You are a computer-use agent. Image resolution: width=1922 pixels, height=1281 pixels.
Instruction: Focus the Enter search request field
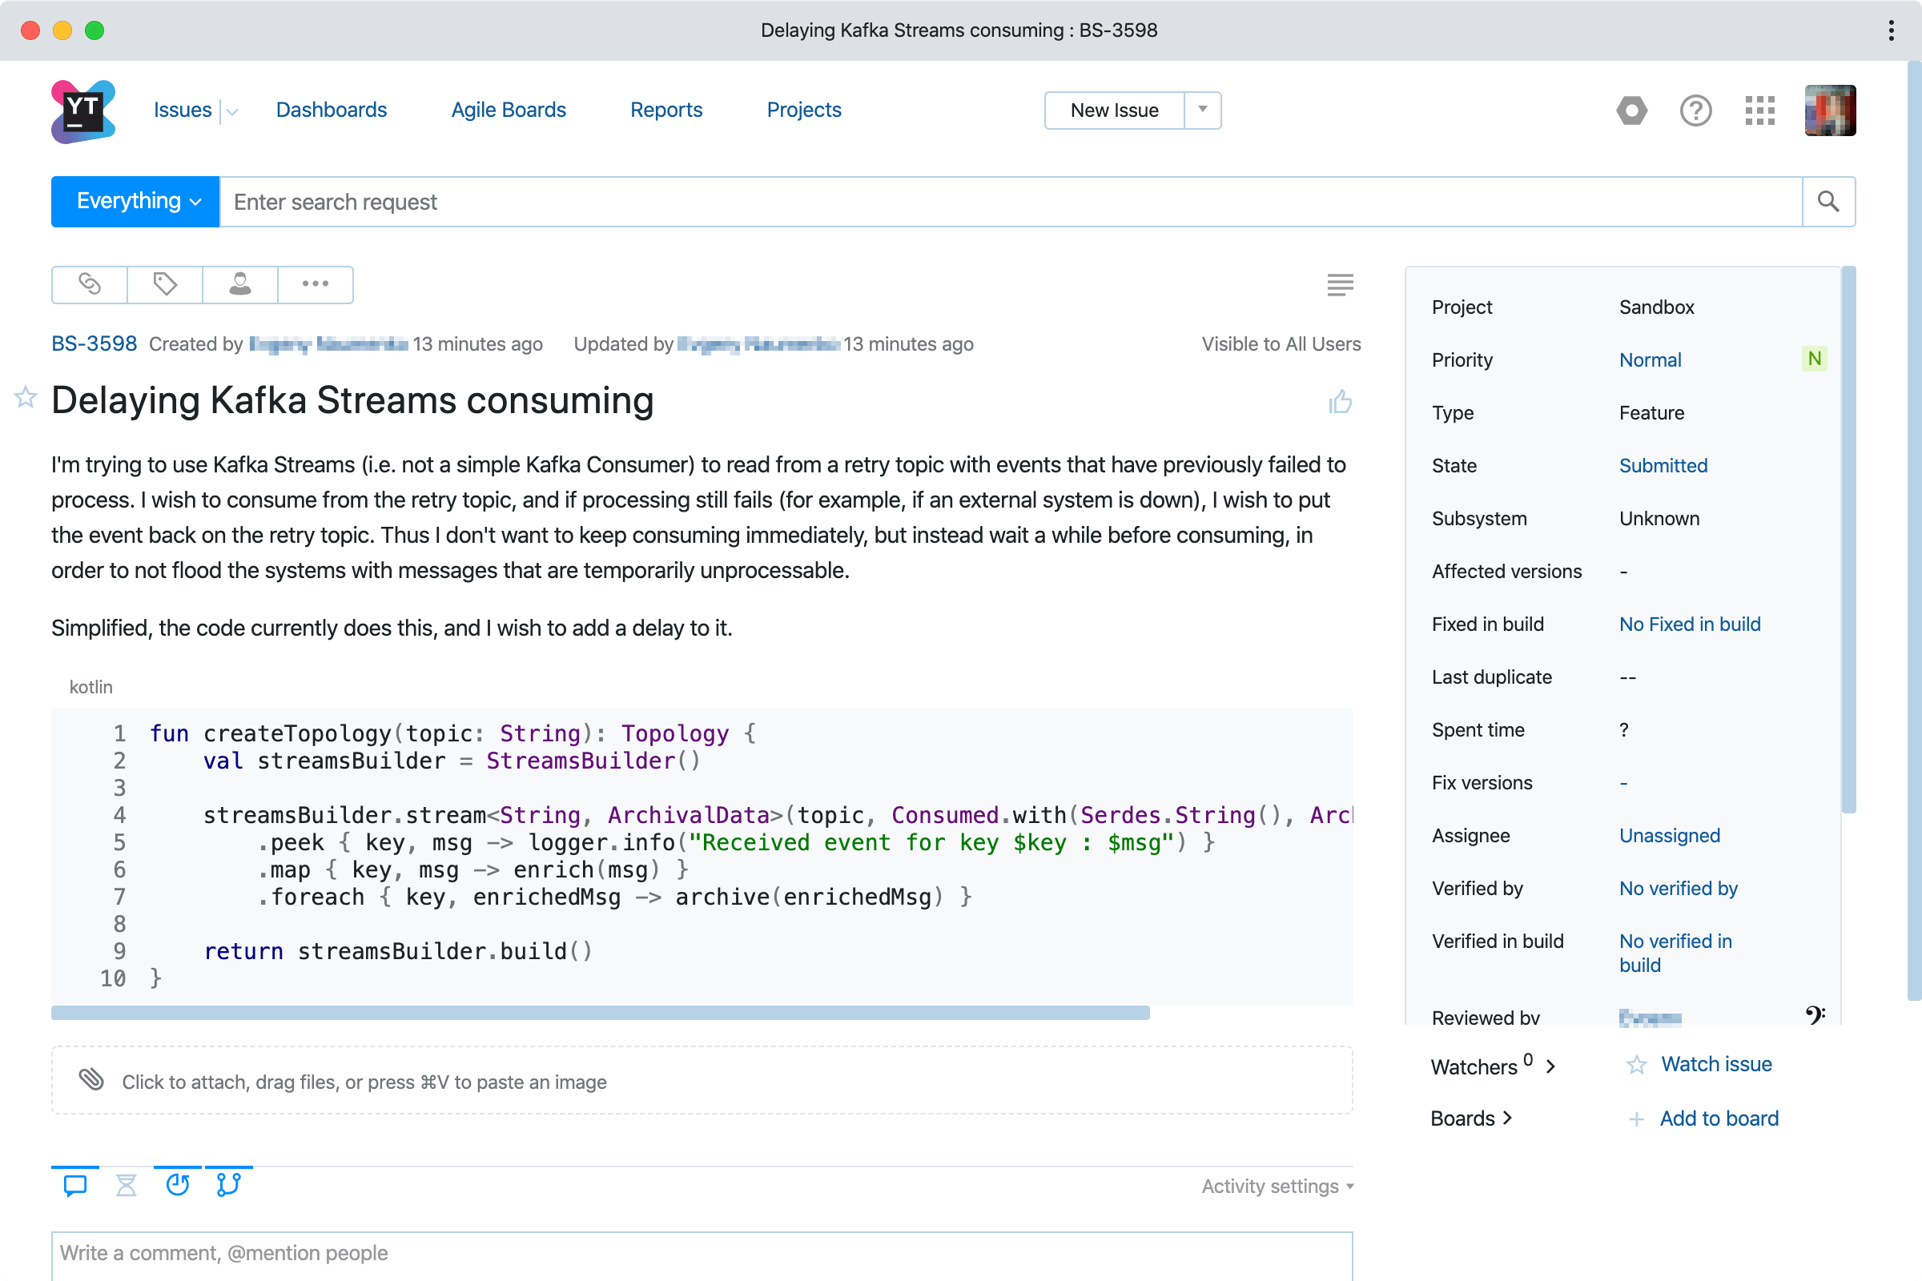click(x=1010, y=202)
